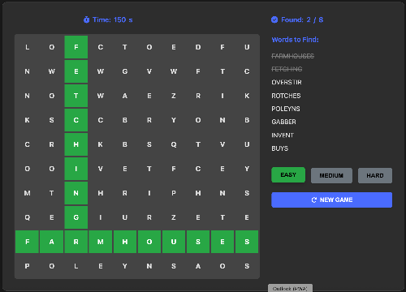Start a new game with NEW GAME
406x292 pixels.
pyautogui.click(x=332, y=200)
